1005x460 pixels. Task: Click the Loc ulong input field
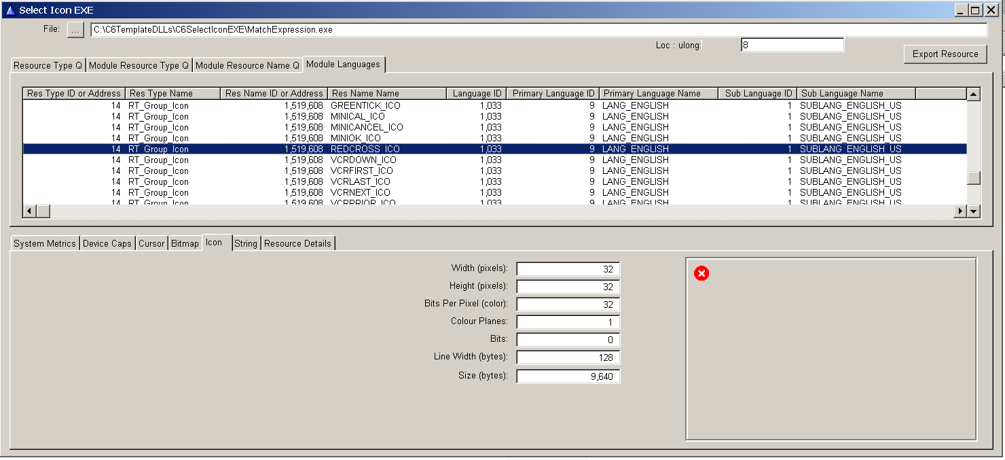(x=792, y=45)
